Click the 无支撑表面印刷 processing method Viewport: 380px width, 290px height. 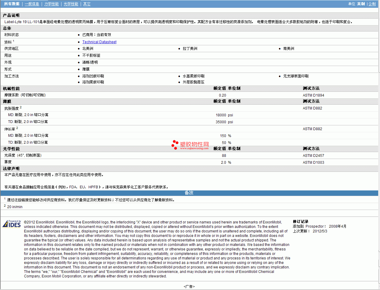[296, 76]
